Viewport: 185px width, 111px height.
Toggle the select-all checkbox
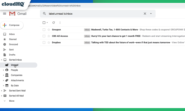(x=44, y=22)
